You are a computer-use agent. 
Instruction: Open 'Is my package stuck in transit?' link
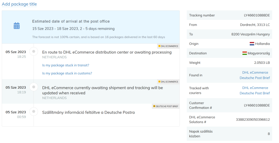tap(66, 65)
